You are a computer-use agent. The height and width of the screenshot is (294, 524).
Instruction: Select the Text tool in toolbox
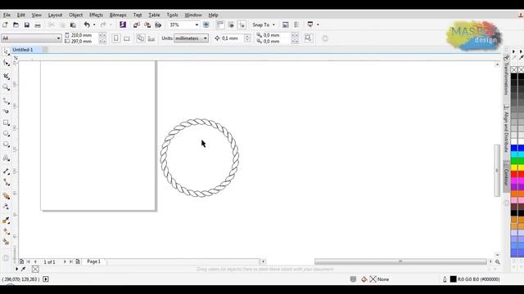pyautogui.click(x=6, y=158)
